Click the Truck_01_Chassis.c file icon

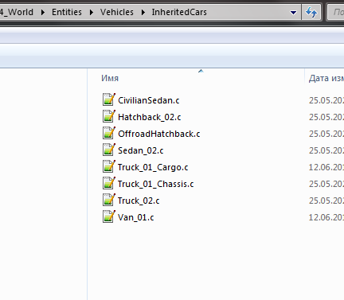109,183
